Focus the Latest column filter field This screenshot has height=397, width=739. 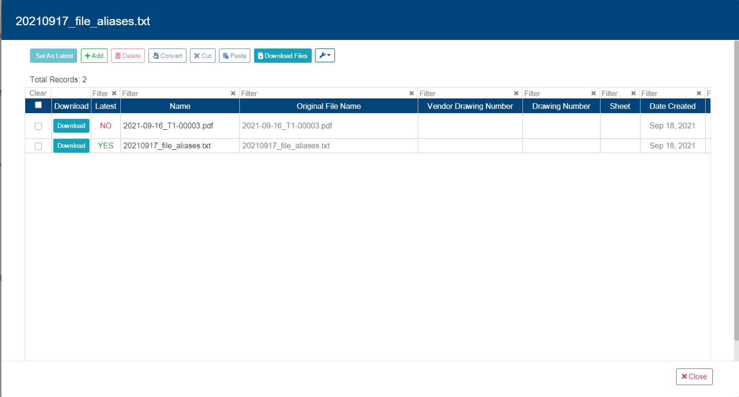click(x=101, y=93)
